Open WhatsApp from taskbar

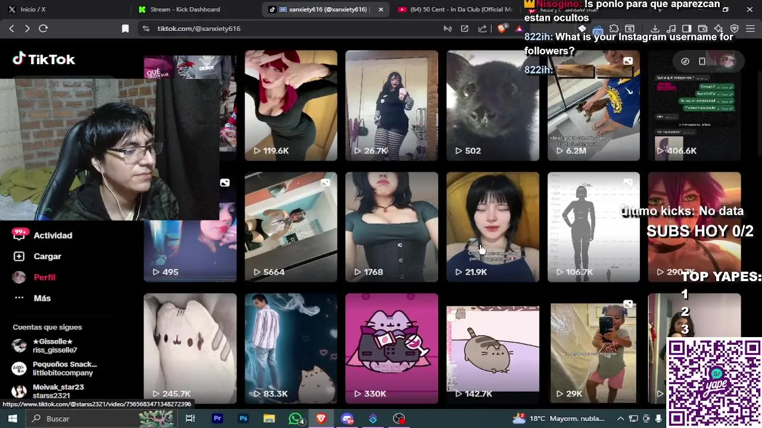click(x=295, y=418)
